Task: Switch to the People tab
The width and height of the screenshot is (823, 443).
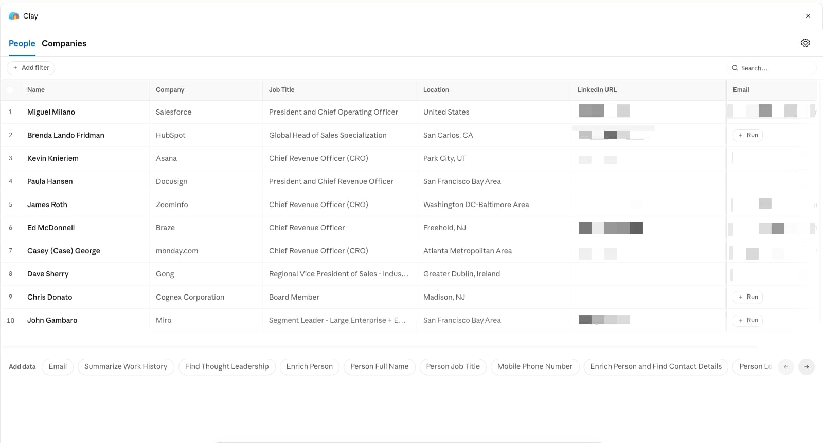Action: (x=22, y=43)
